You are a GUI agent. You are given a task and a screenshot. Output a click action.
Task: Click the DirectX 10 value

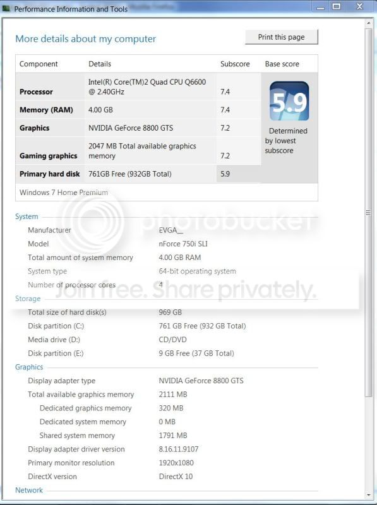[176, 477]
